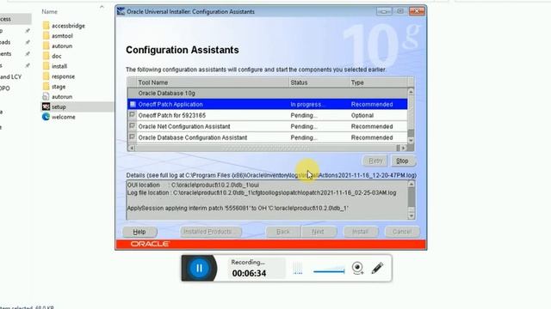Screen dimensions: 551x309
Task: Click assistants table scroll down arrow
Action: pyautogui.click(x=411, y=140)
